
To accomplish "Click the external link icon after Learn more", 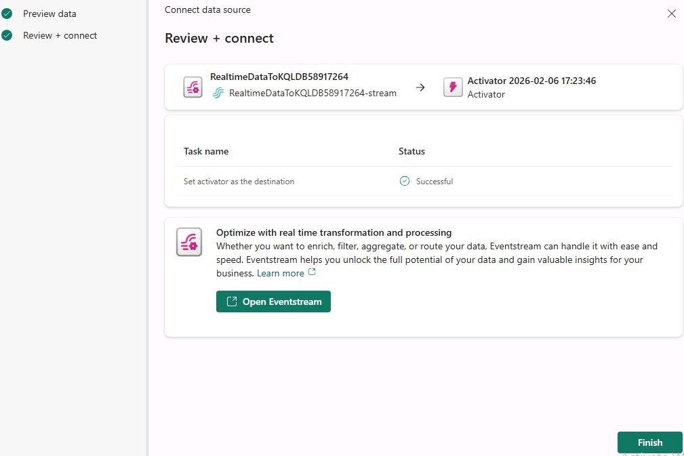I will point(312,272).
